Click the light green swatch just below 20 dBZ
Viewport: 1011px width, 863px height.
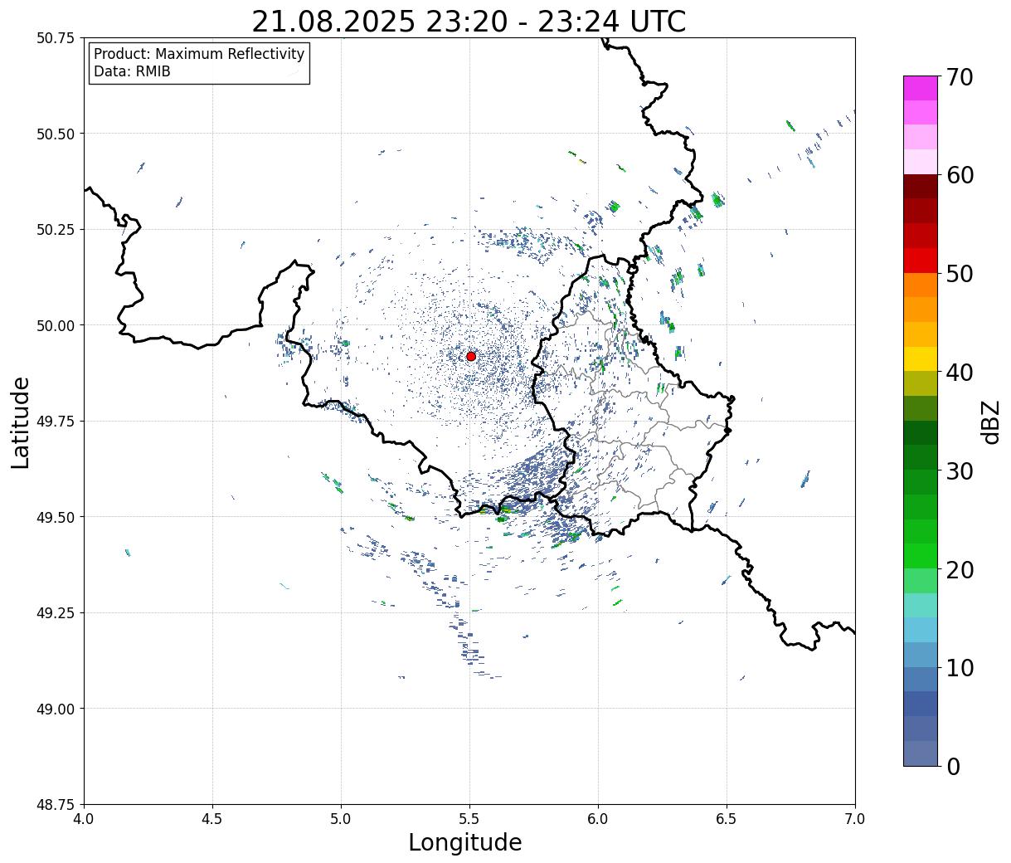click(x=921, y=580)
